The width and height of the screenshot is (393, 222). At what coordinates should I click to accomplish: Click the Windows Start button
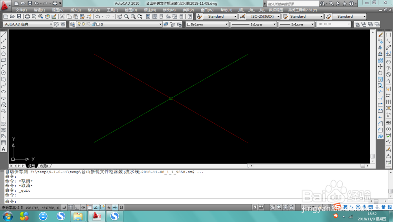tap(7, 216)
